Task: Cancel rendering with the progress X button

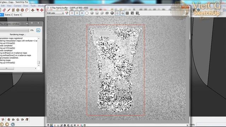Action: (x=38, y=30)
